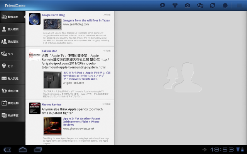Select arigato-ipod.com domain text

pos(74,83)
